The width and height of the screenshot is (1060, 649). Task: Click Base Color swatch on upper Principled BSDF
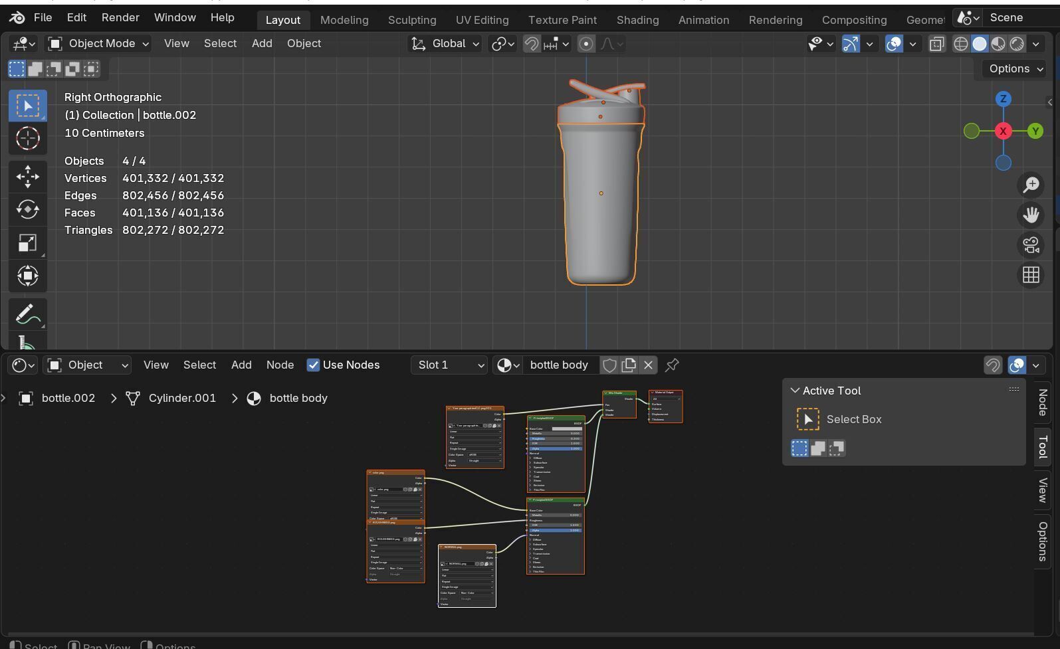[x=567, y=428]
